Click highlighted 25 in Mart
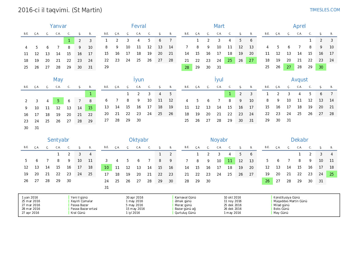Viewport: 358px width, 253px height. click(230, 61)
